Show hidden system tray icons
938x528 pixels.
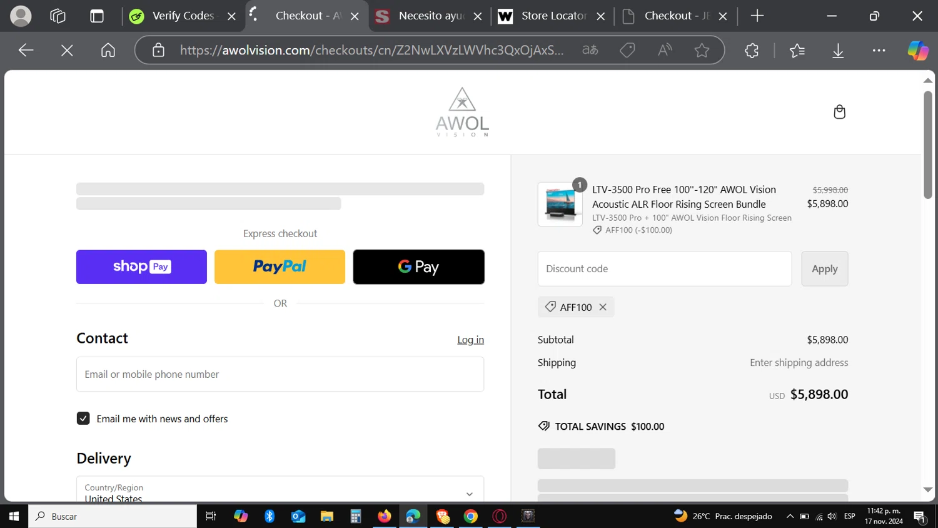click(x=790, y=516)
